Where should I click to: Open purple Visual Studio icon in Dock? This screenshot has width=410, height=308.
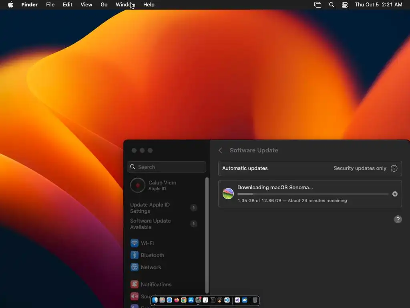[x=237, y=300]
